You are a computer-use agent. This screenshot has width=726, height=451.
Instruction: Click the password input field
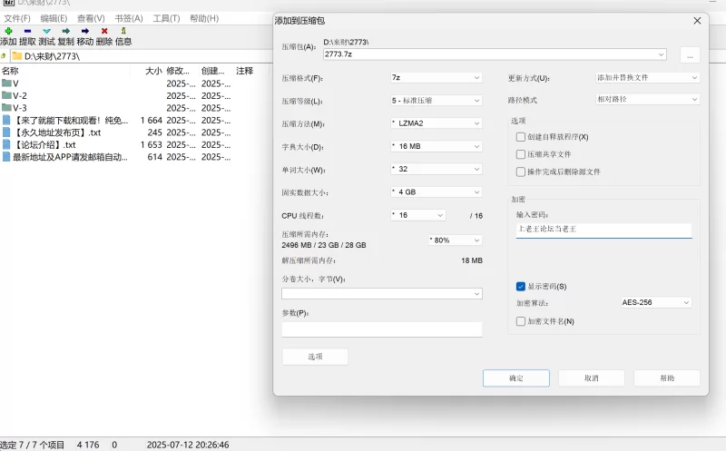603,230
